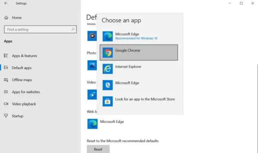
Task: Close the Settings window
Action: click(x=252, y=3)
